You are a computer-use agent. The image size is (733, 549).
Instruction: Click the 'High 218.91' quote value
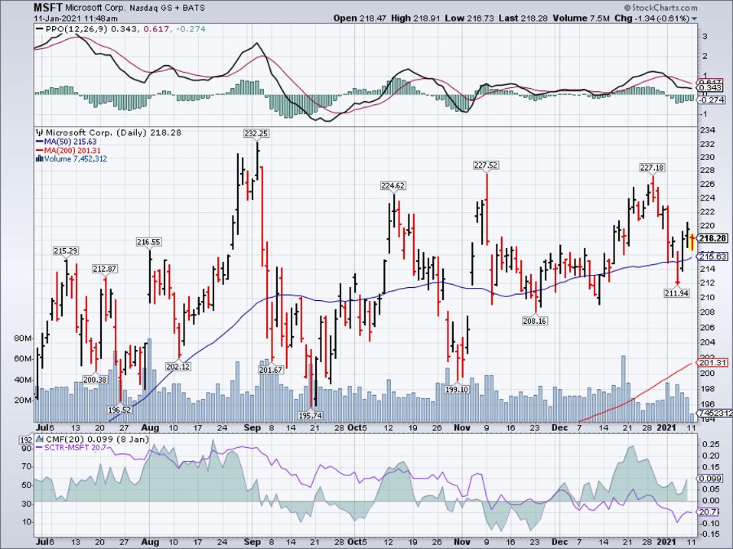pyautogui.click(x=414, y=18)
